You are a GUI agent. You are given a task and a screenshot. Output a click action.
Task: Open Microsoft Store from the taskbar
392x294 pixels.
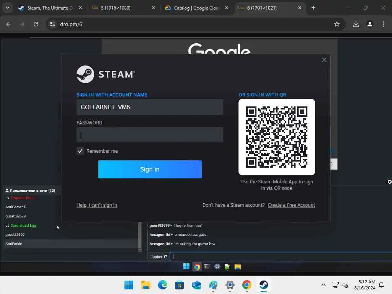[179, 285]
